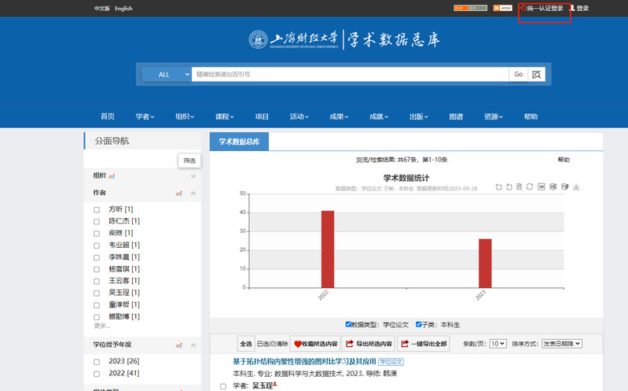The width and height of the screenshot is (628, 391).
Task: Click the chart refresh/restore icon
Action: [x=531, y=186]
